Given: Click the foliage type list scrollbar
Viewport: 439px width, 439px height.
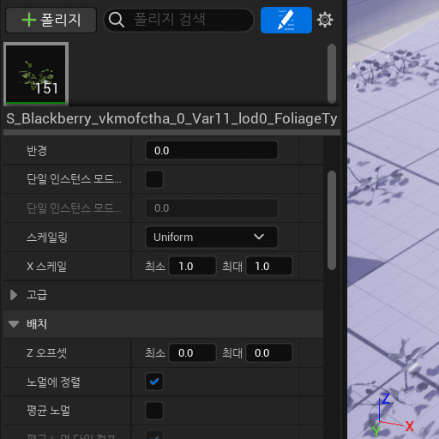Looking at the screenshot, I should coord(332,73).
